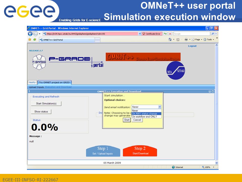Screen dimensions: 242x182
Task: Expand the address bar history dropdown
Action: pos(140,34)
